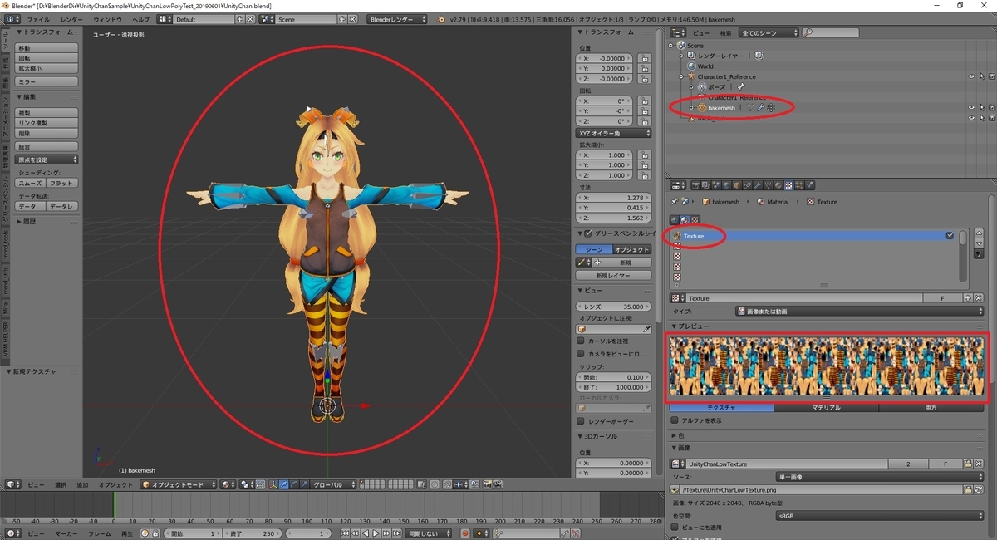Show world textures type icon

[675, 220]
